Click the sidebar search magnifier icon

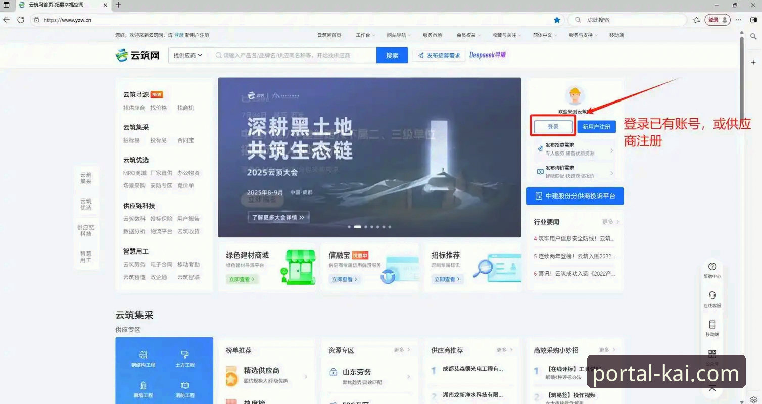tap(753, 37)
